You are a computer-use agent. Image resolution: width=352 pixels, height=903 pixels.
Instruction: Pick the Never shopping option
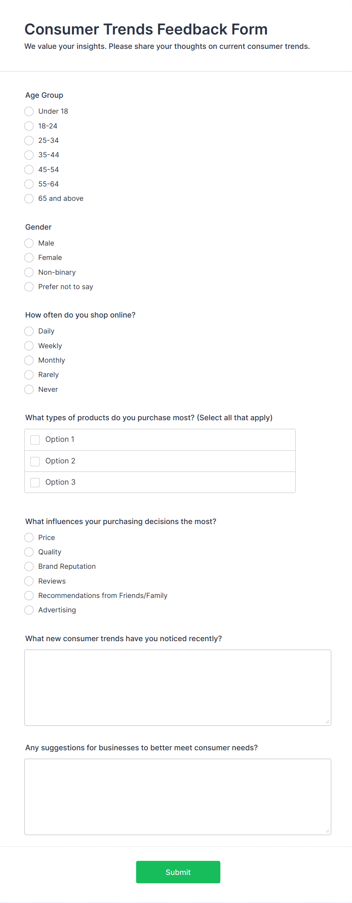(x=29, y=390)
